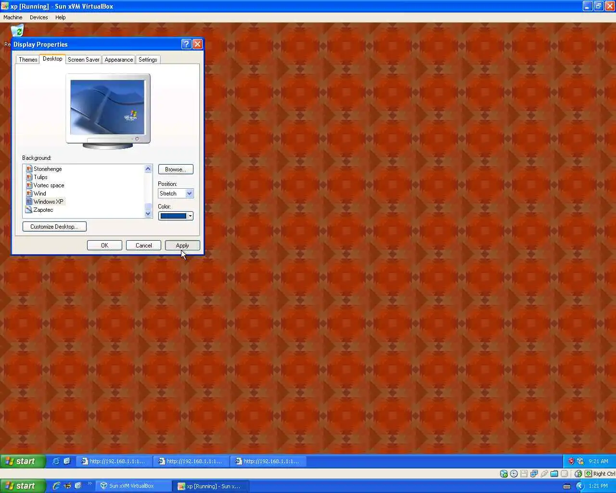Click VirtualBox CD/DVD drive status icon
This screenshot has width=616, height=493.
514,474
